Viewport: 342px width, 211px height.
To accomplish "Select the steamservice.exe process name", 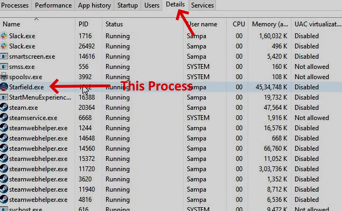I will click(x=33, y=118).
